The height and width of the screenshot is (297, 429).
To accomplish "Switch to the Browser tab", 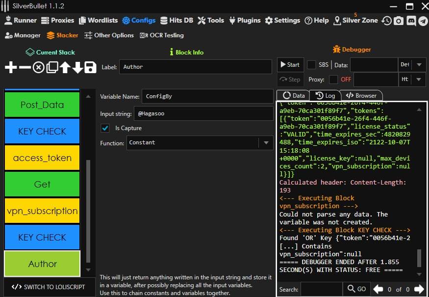I will (x=361, y=95).
